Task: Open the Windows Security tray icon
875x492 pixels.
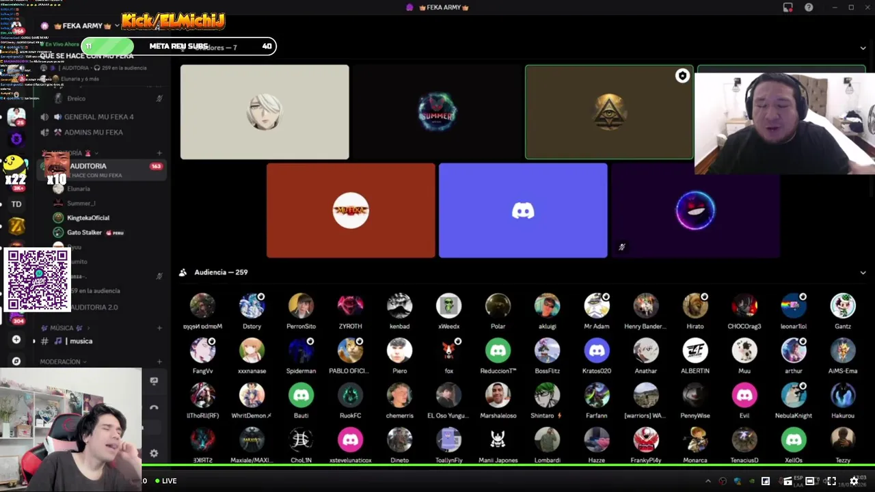Action: point(738,481)
